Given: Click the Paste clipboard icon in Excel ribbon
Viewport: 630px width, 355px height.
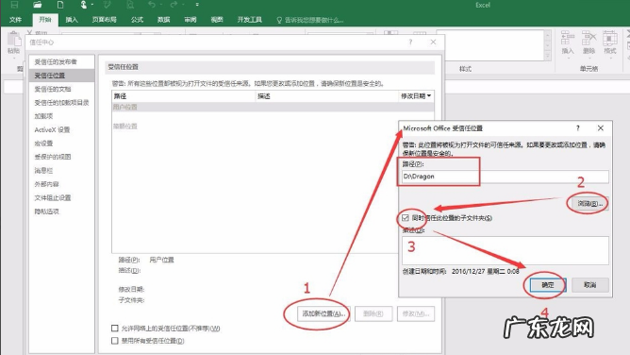Looking at the screenshot, I should (13, 40).
